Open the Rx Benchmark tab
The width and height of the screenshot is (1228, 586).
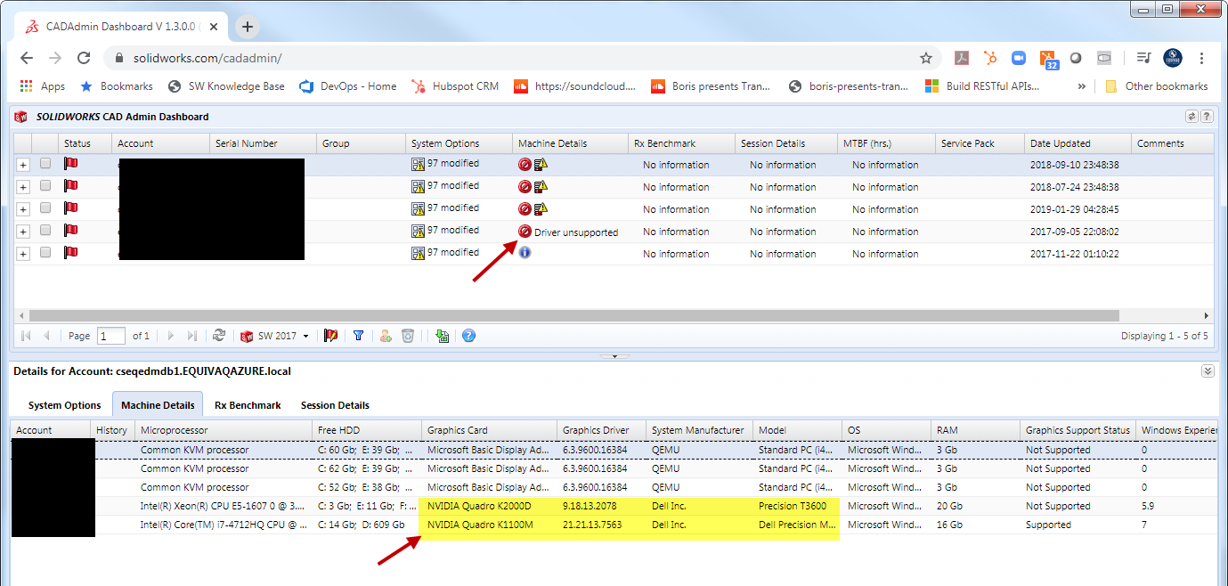[x=248, y=405]
